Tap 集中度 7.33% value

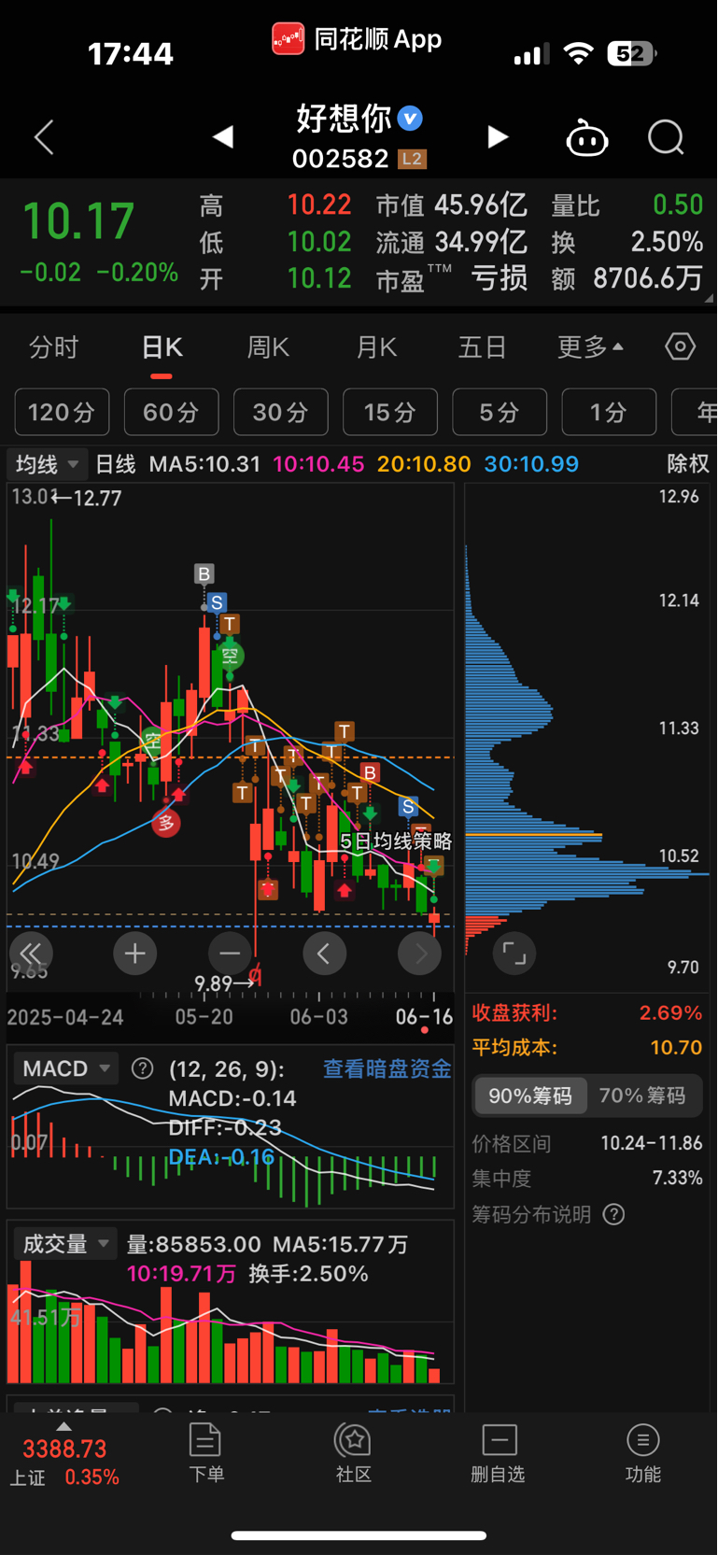click(677, 1179)
